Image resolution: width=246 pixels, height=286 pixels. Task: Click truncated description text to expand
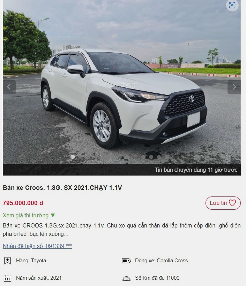pos(122,230)
